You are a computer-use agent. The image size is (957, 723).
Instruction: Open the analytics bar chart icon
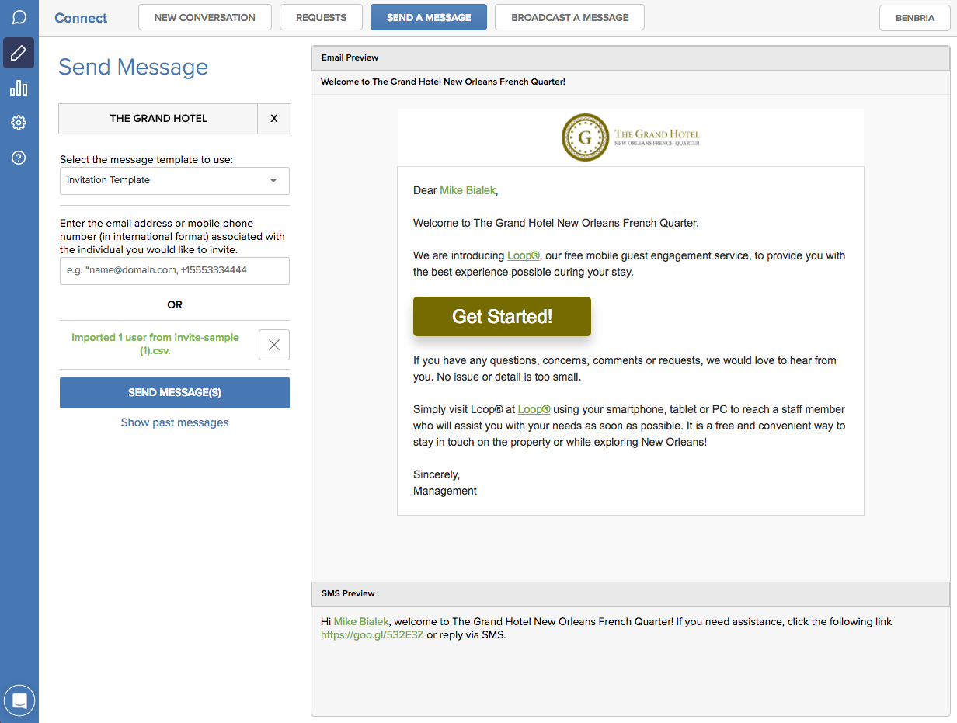19,89
